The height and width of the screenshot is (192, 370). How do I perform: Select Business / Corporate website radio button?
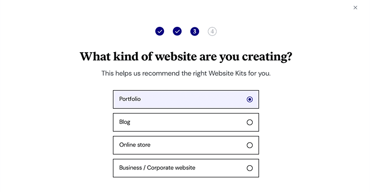pyautogui.click(x=250, y=168)
